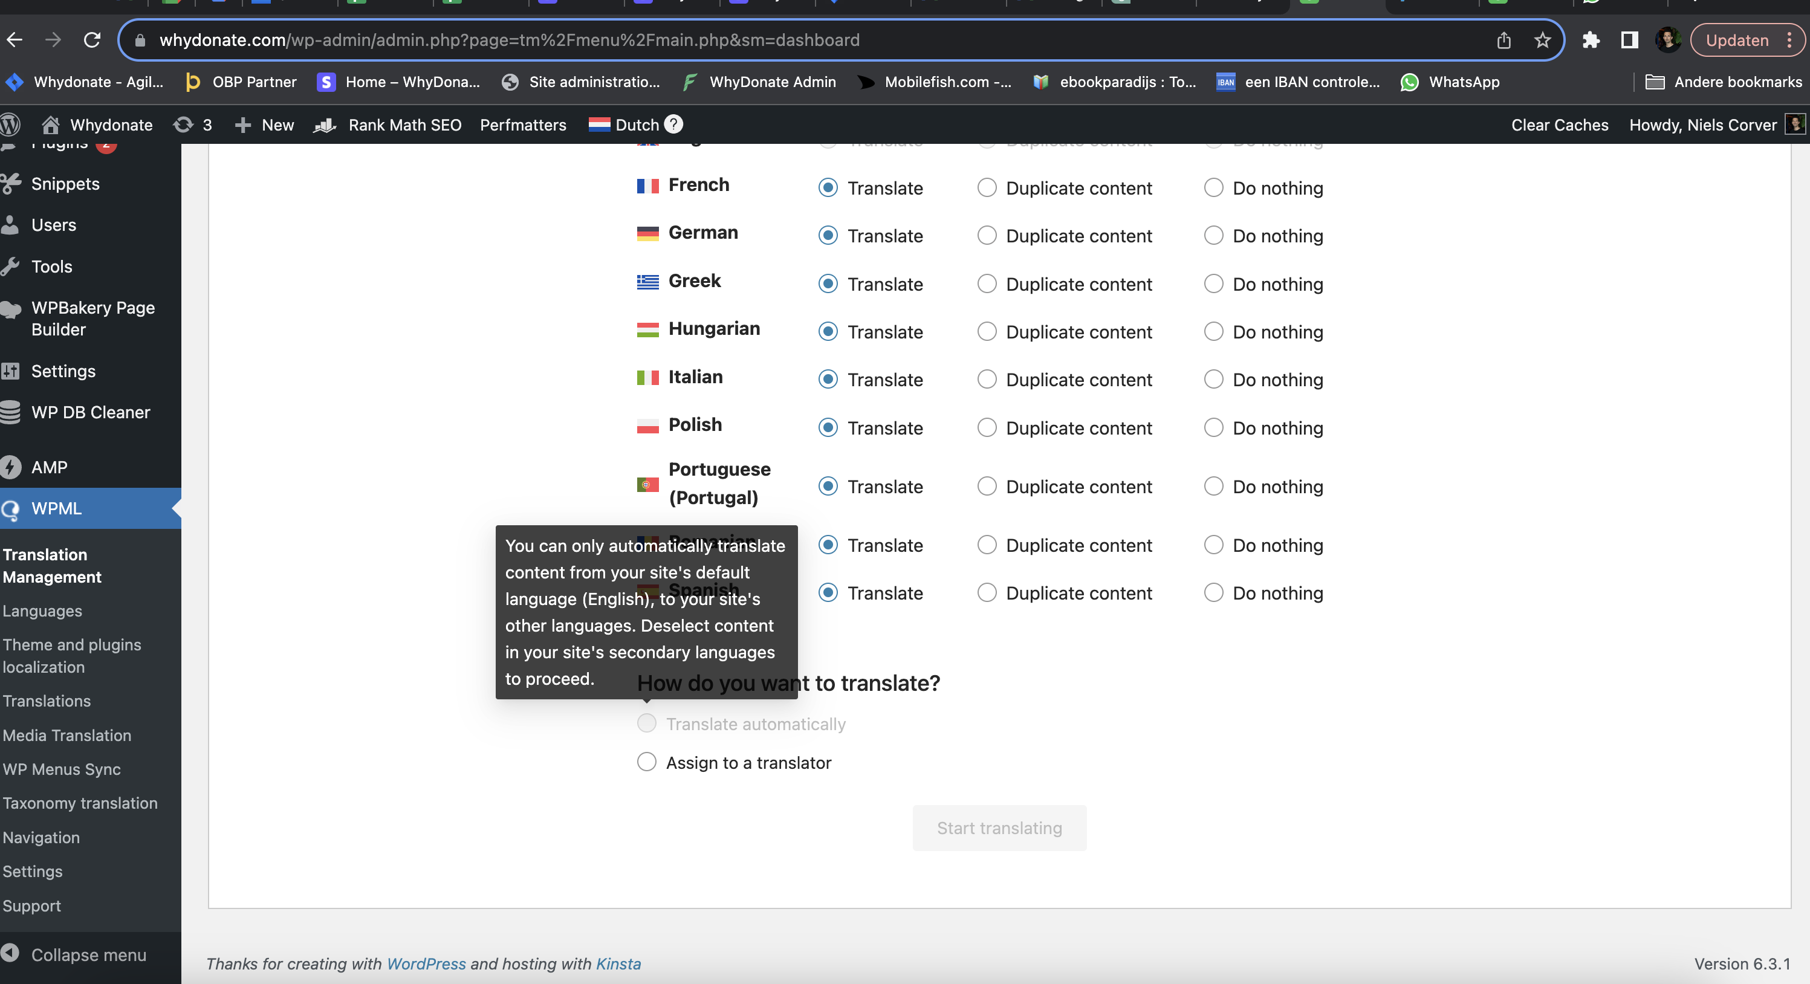Open the WPML sidebar menu
1810x984 pixels.
pos(91,508)
